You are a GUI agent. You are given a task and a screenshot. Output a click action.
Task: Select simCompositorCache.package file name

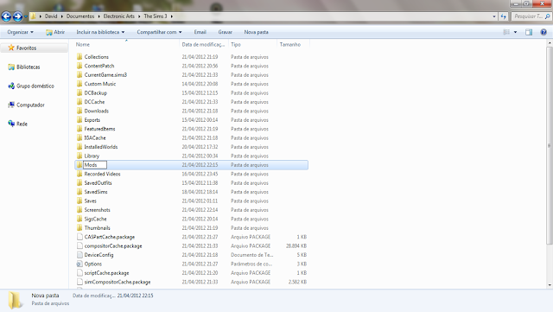[118, 282]
